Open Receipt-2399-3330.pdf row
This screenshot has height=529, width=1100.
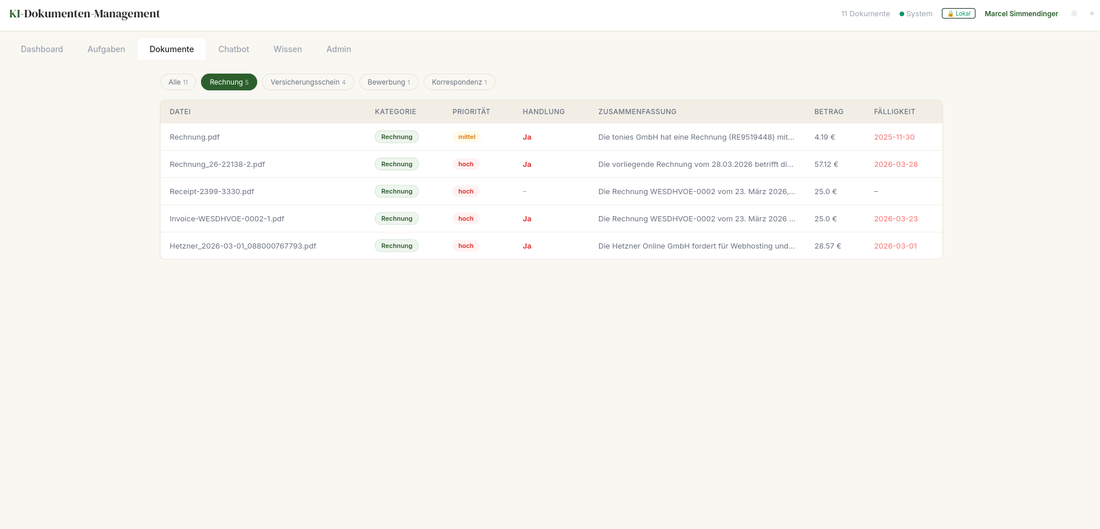point(212,192)
